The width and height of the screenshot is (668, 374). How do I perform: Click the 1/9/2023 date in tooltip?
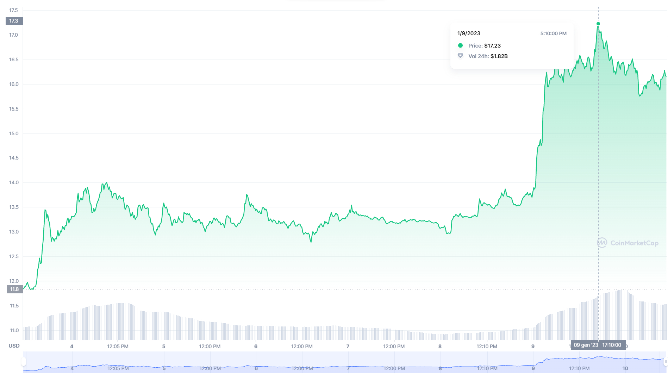[469, 33]
